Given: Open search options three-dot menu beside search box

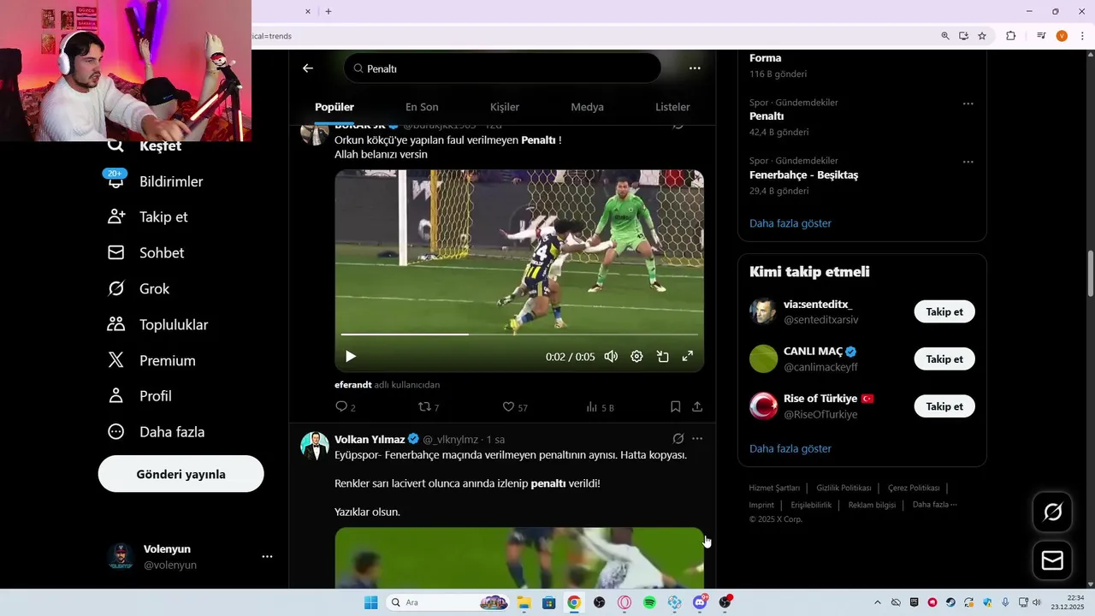Looking at the screenshot, I should 695,68.
